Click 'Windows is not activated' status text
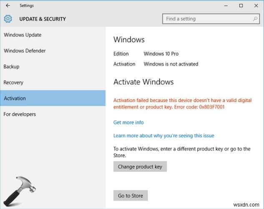This screenshot has height=209, width=264. (171, 64)
